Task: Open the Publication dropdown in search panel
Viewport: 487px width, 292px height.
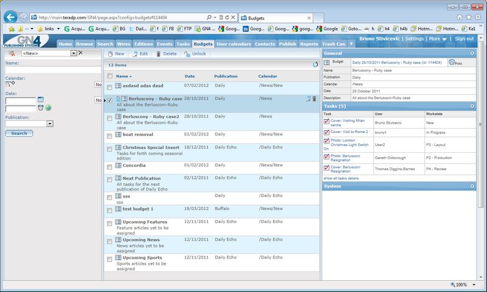Action: 50,124
